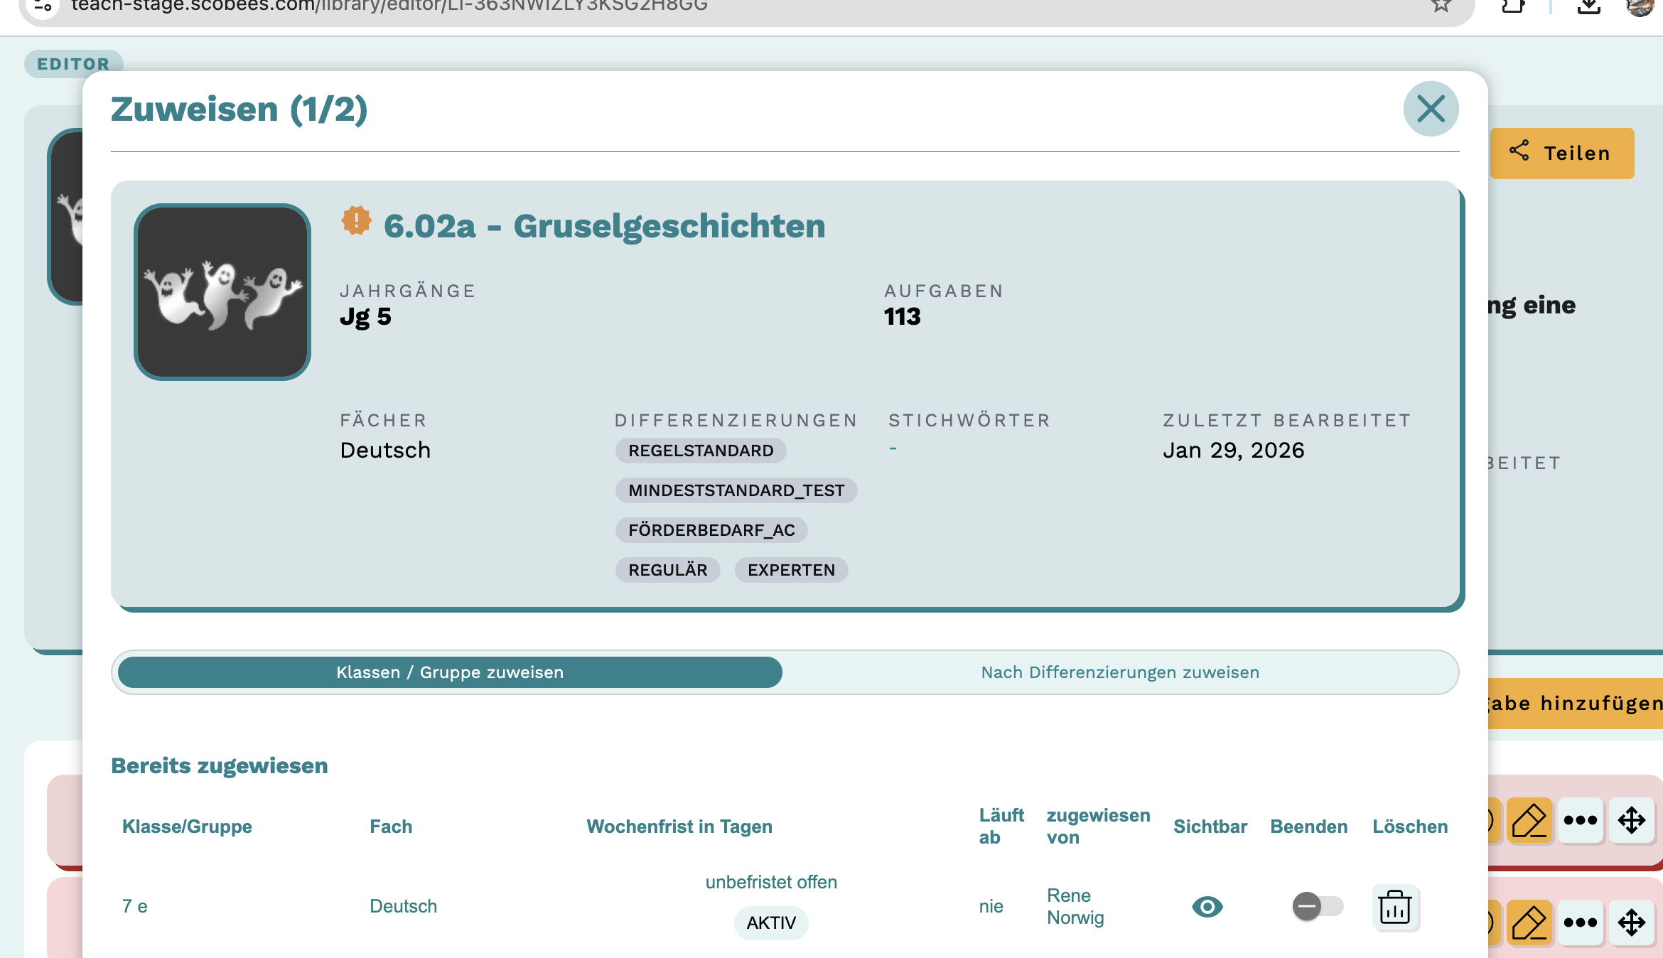Click the Teilen share button
Viewport: 1663px width, 958px height.
1562,153
